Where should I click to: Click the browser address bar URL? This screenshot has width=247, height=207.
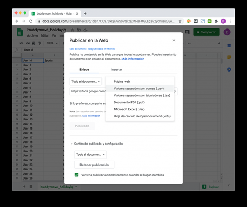click(108, 21)
